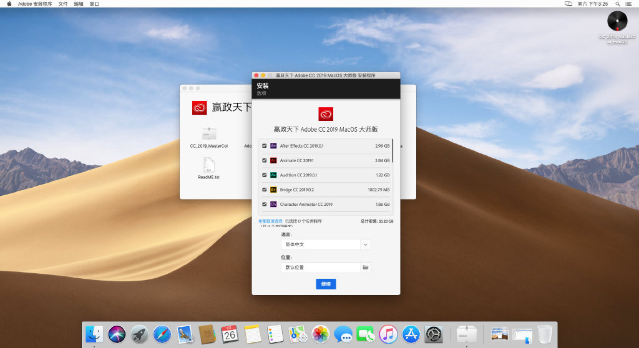Click the 默认位置 install location field

[x=320, y=268]
